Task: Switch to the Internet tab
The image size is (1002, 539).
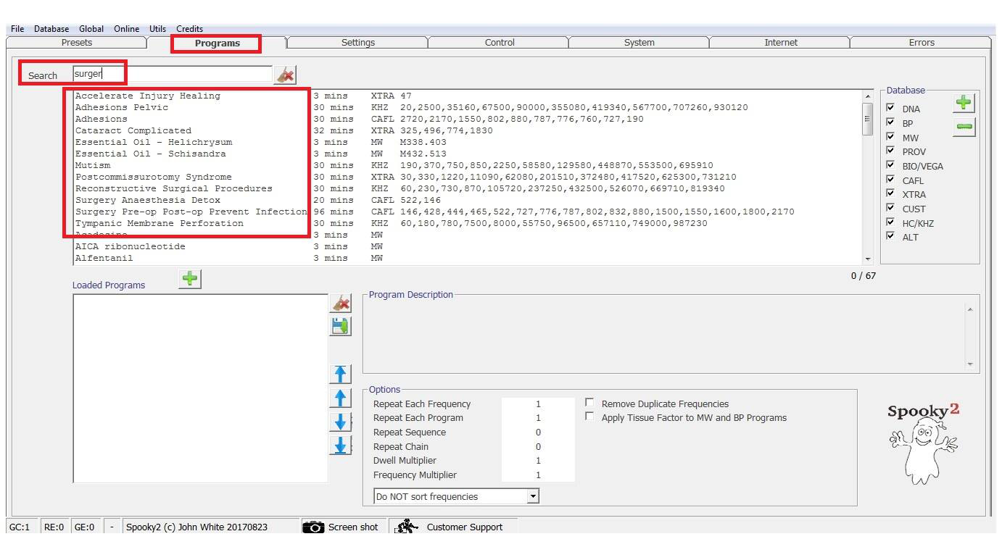Action: (781, 43)
